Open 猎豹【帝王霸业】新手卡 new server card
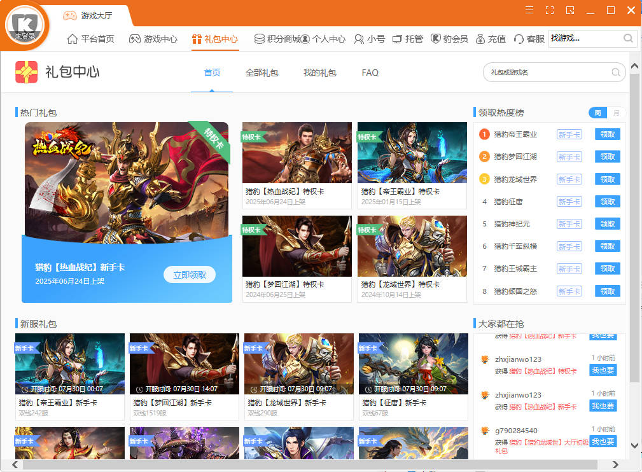Image resolution: width=642 pixels, height=472 pixels. pos(69,377)
